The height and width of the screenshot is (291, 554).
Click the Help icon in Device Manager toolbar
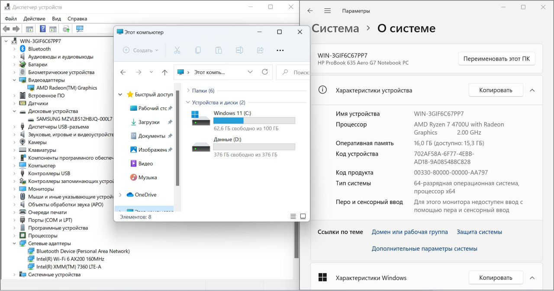[42, 29]
